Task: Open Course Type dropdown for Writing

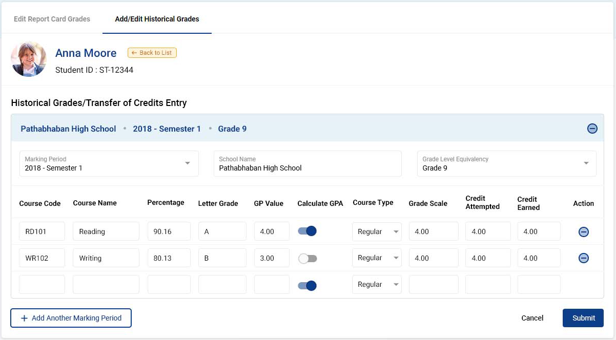Action: 395,258
